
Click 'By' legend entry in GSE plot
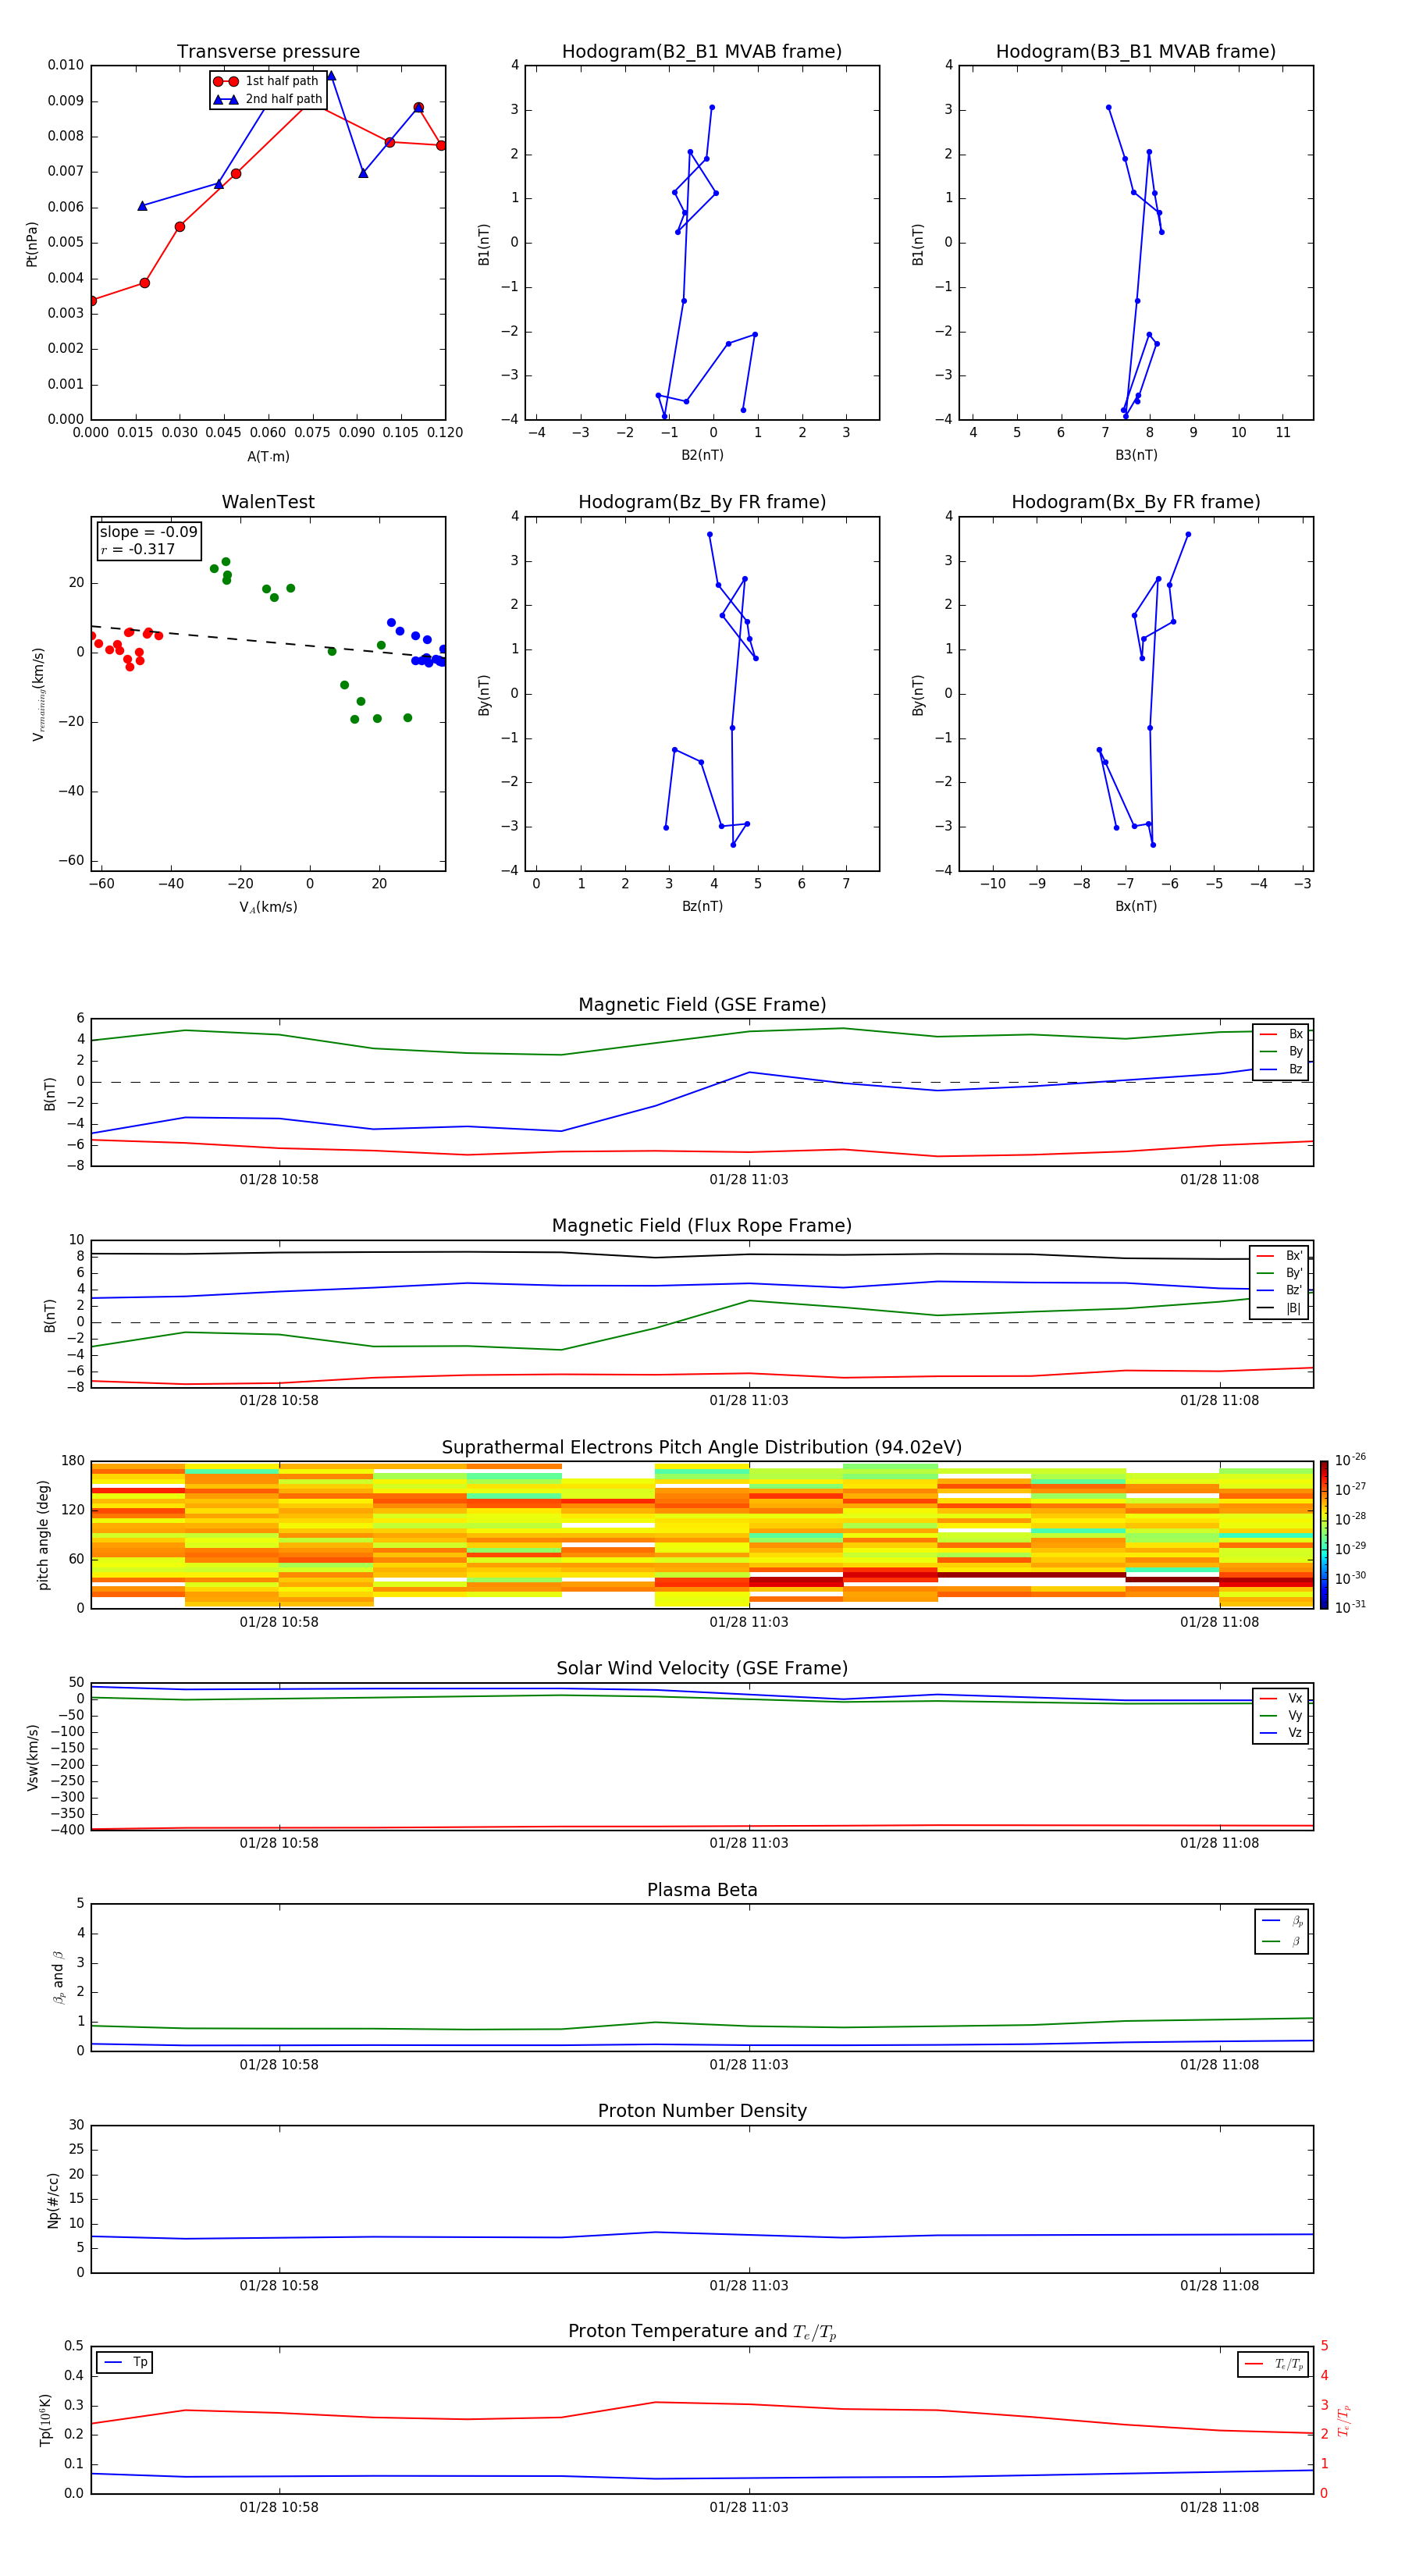click(1281, 1051)
